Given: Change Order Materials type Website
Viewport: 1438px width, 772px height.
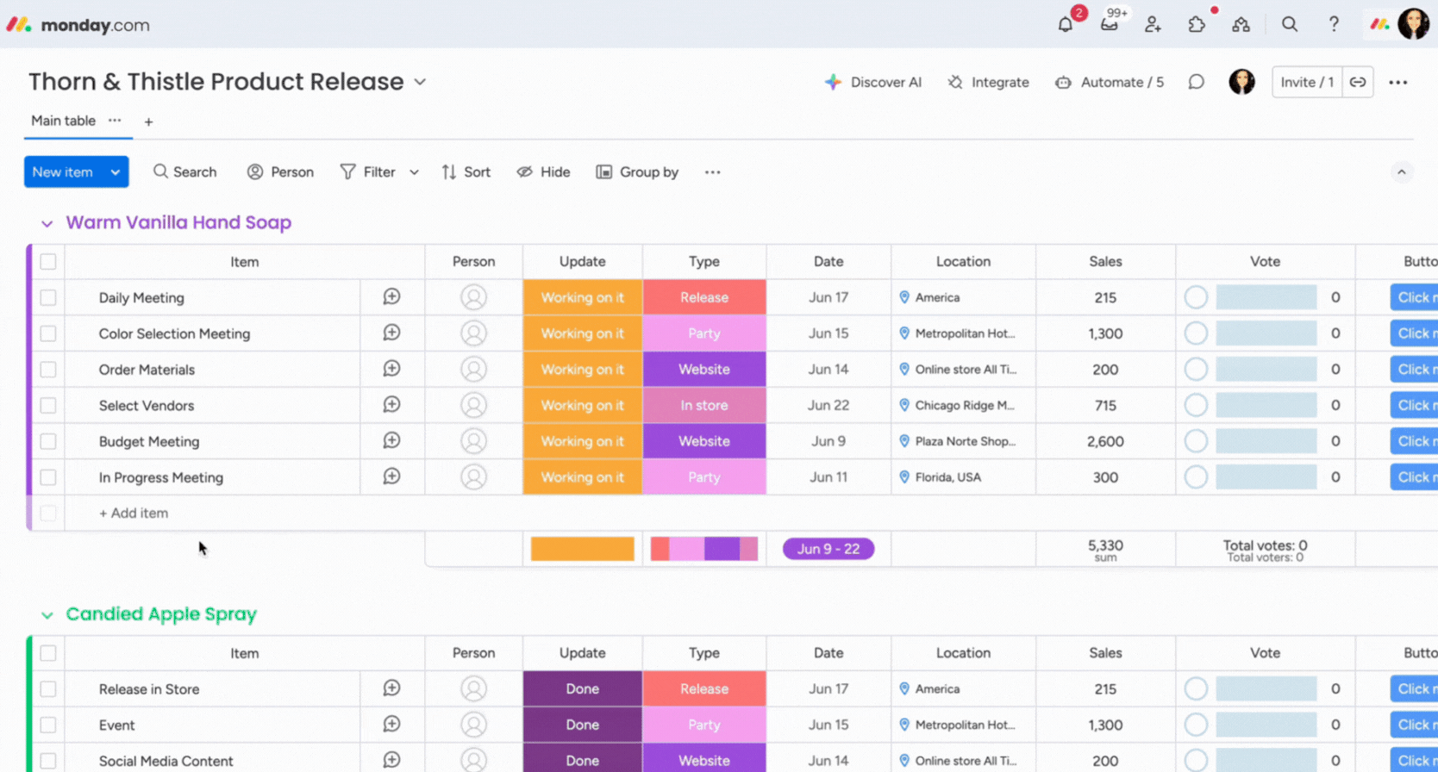Looking at the screenshot, I should coord(704,369).
